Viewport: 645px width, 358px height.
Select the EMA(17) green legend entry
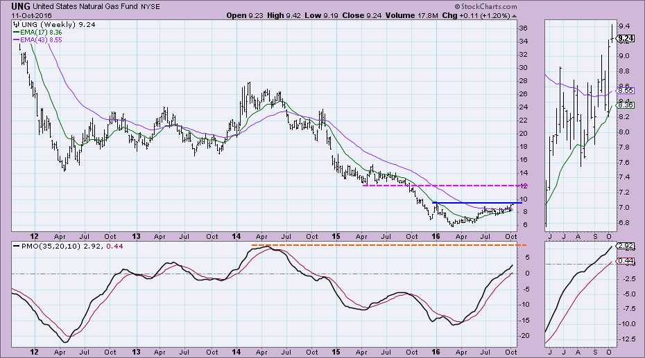(43, 33)
